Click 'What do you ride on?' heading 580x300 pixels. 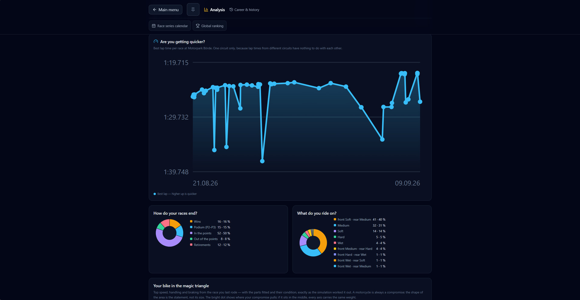[317, 213]
